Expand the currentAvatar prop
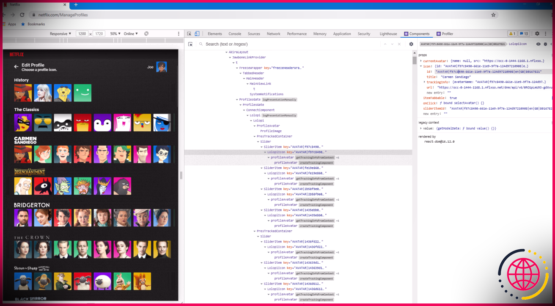The image size is (555, 306). (x=420, y=61)
